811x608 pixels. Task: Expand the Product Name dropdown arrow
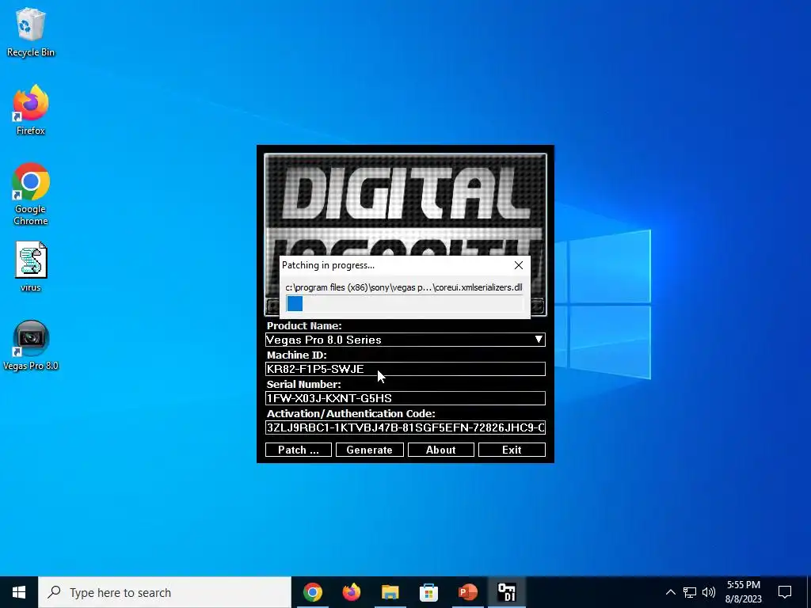tap(539, 340)
